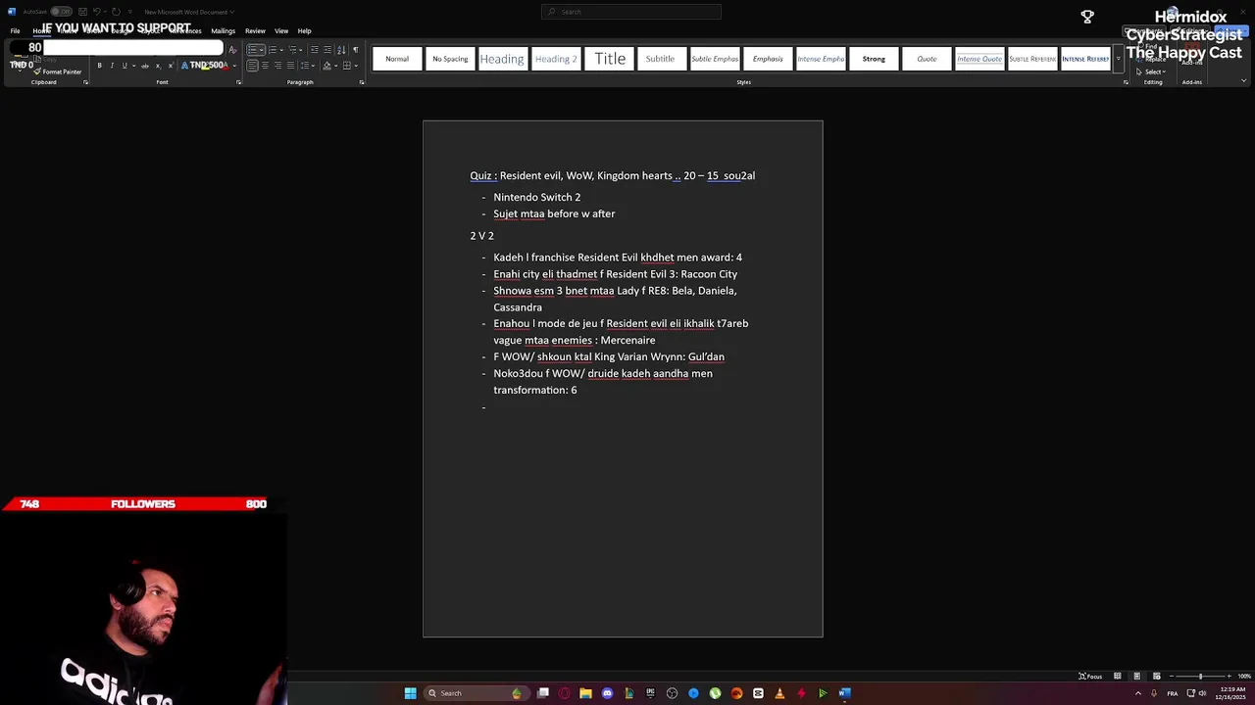The height and width of the screenshot is (705, 1255).
Task: Open the Clipboard pane launcher
Action: [85, 82]
